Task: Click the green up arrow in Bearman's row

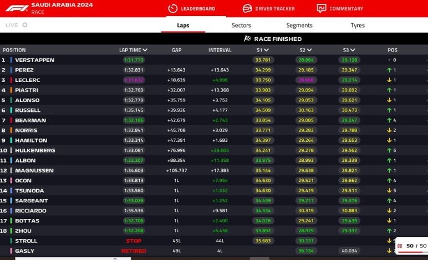Action: pos(388,120)
